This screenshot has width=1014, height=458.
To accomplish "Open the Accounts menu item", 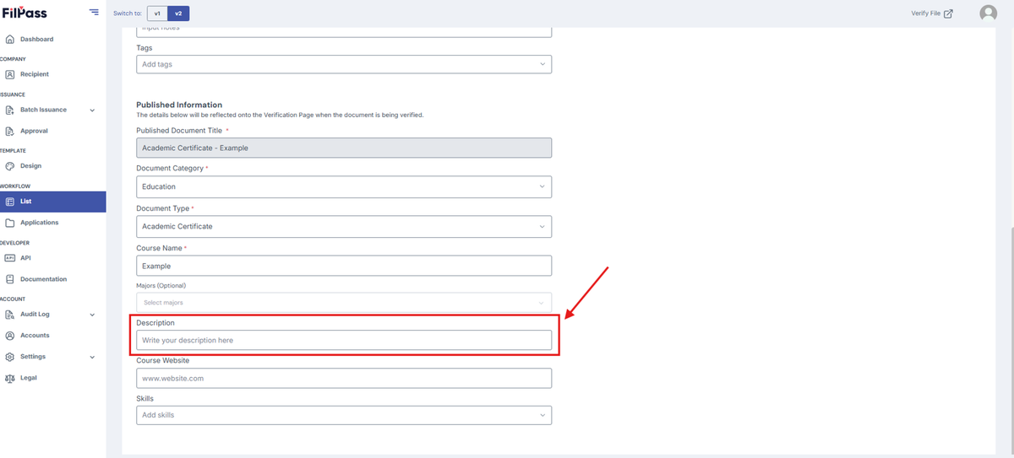I will pyautogui.click(x=35, y=336).
